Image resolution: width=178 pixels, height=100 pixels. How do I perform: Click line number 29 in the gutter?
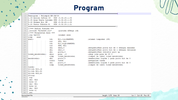pyautogui.click(x=25, y=73)
